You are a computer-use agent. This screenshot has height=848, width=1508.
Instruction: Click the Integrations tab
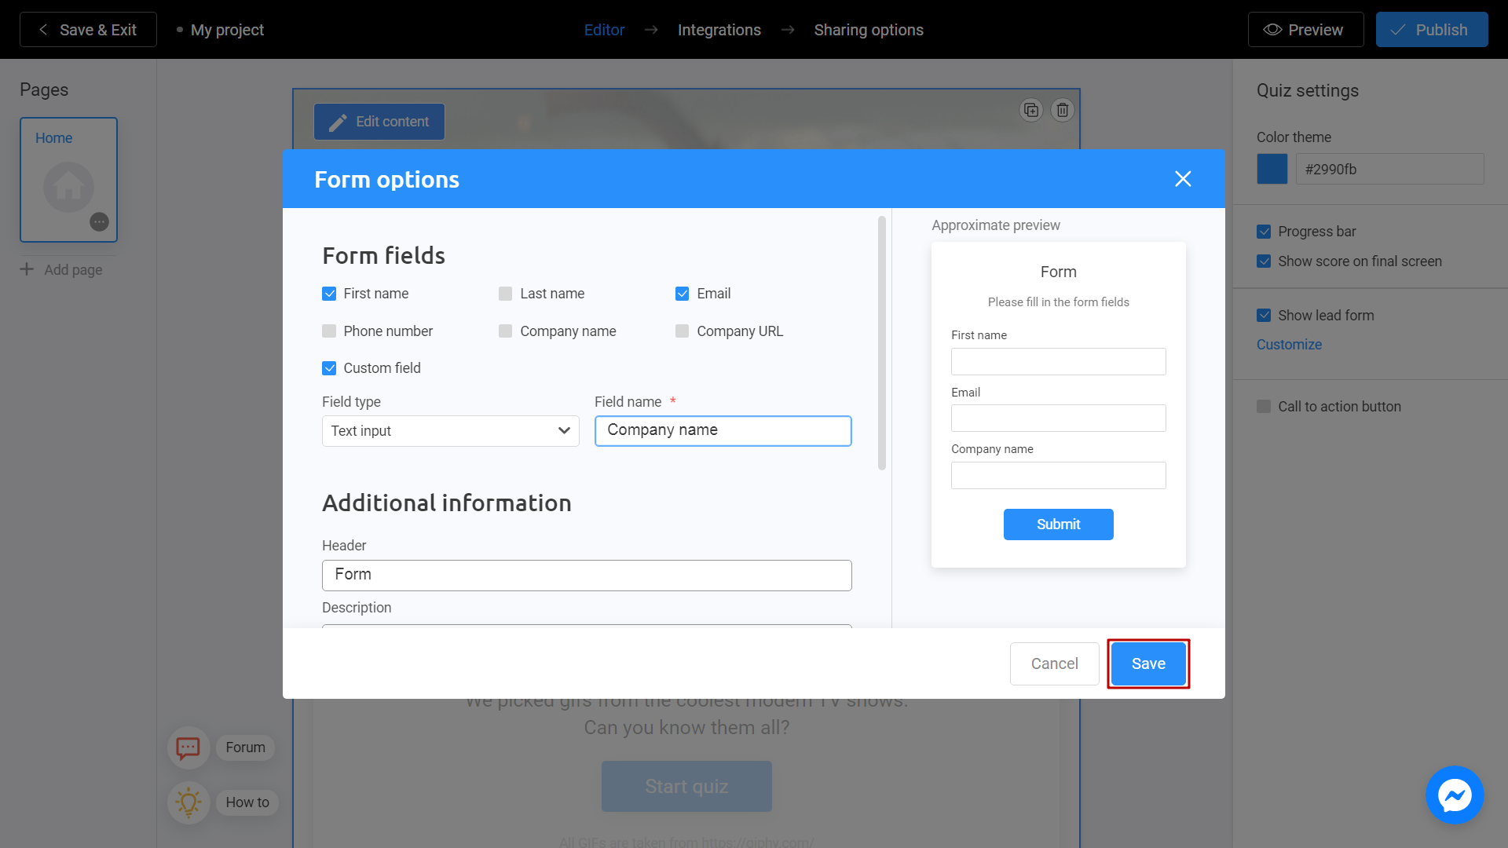pyautogui.click(x=719, y=29)
